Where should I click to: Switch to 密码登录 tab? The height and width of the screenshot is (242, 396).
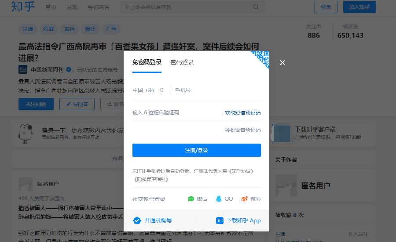pos(182,62)
